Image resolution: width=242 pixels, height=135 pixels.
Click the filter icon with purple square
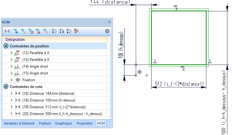[31, 31]
